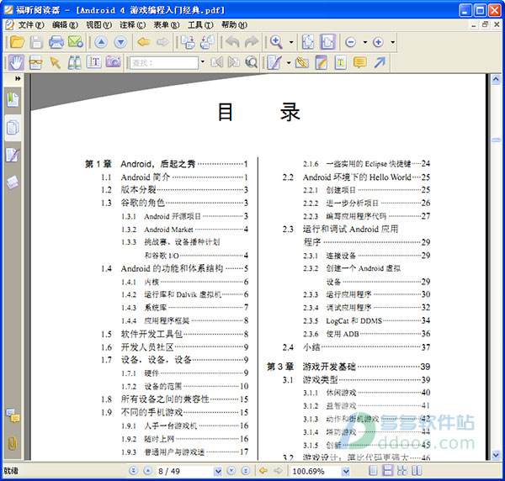The image size is (505, 481).
Task: Click the Save disk icon
Action: pyautogui.click(x=36, y=42)
